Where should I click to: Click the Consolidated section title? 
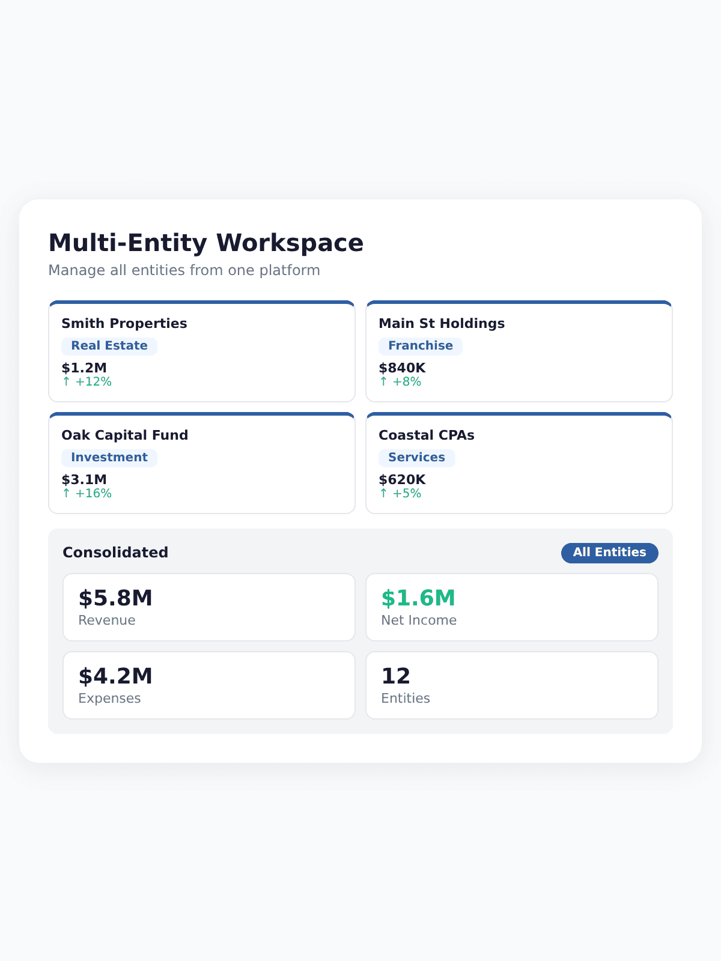coord(115,553)
